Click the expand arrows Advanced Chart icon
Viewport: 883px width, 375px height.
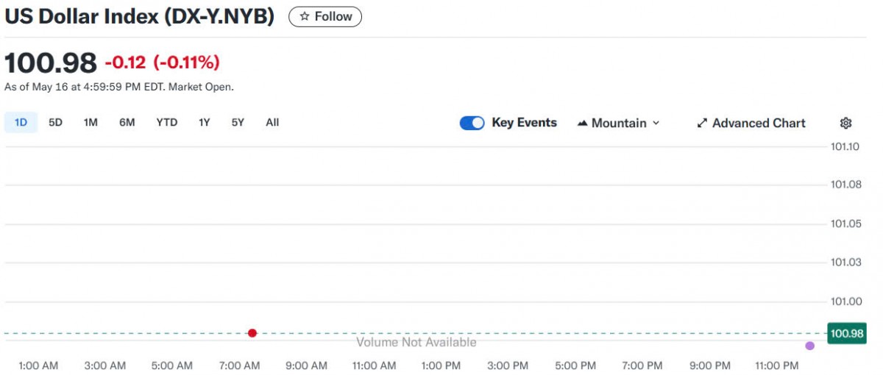click(x=702, y=123)
